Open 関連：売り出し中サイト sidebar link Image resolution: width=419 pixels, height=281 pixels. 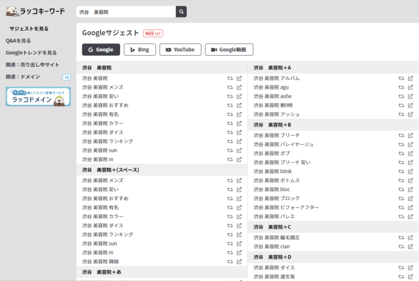pos(32,65)
